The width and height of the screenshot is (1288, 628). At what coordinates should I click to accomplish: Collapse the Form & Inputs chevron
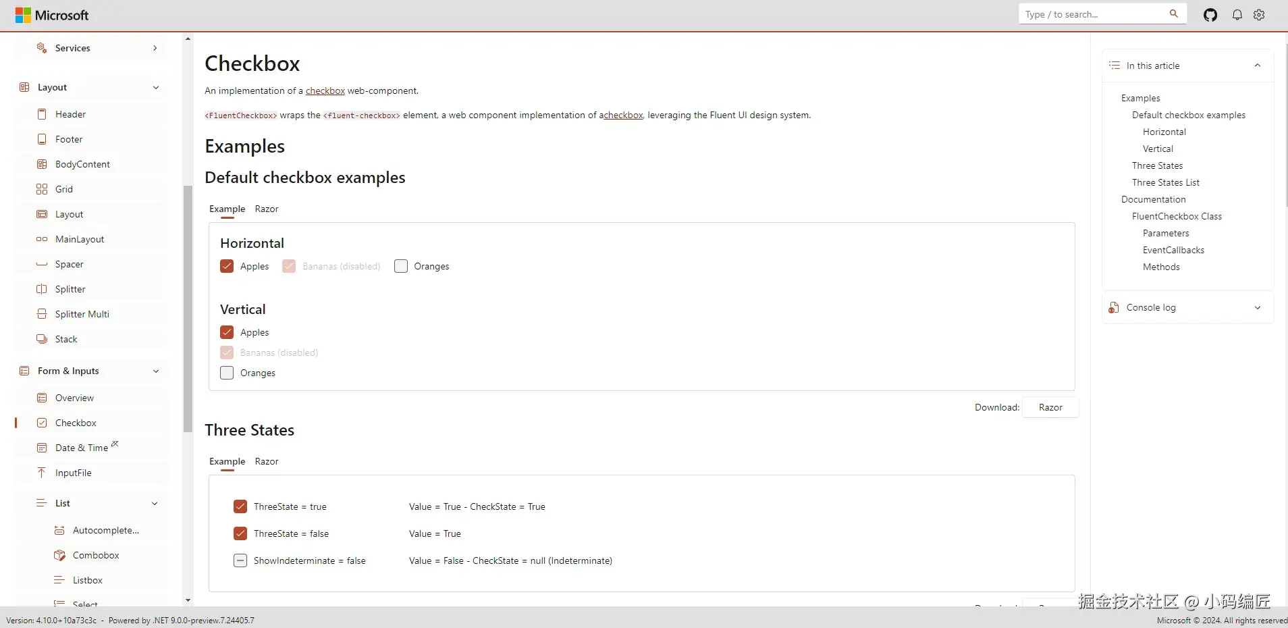click(x=156, y=371)
